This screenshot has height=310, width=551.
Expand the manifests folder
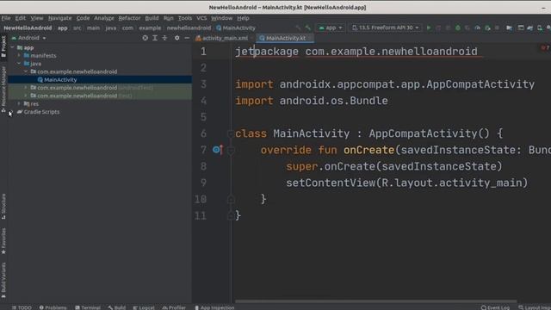[19, 55]
